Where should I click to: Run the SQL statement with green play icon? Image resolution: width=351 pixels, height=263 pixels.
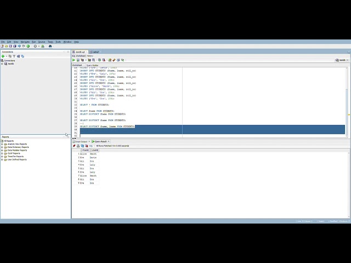(73, 60)
